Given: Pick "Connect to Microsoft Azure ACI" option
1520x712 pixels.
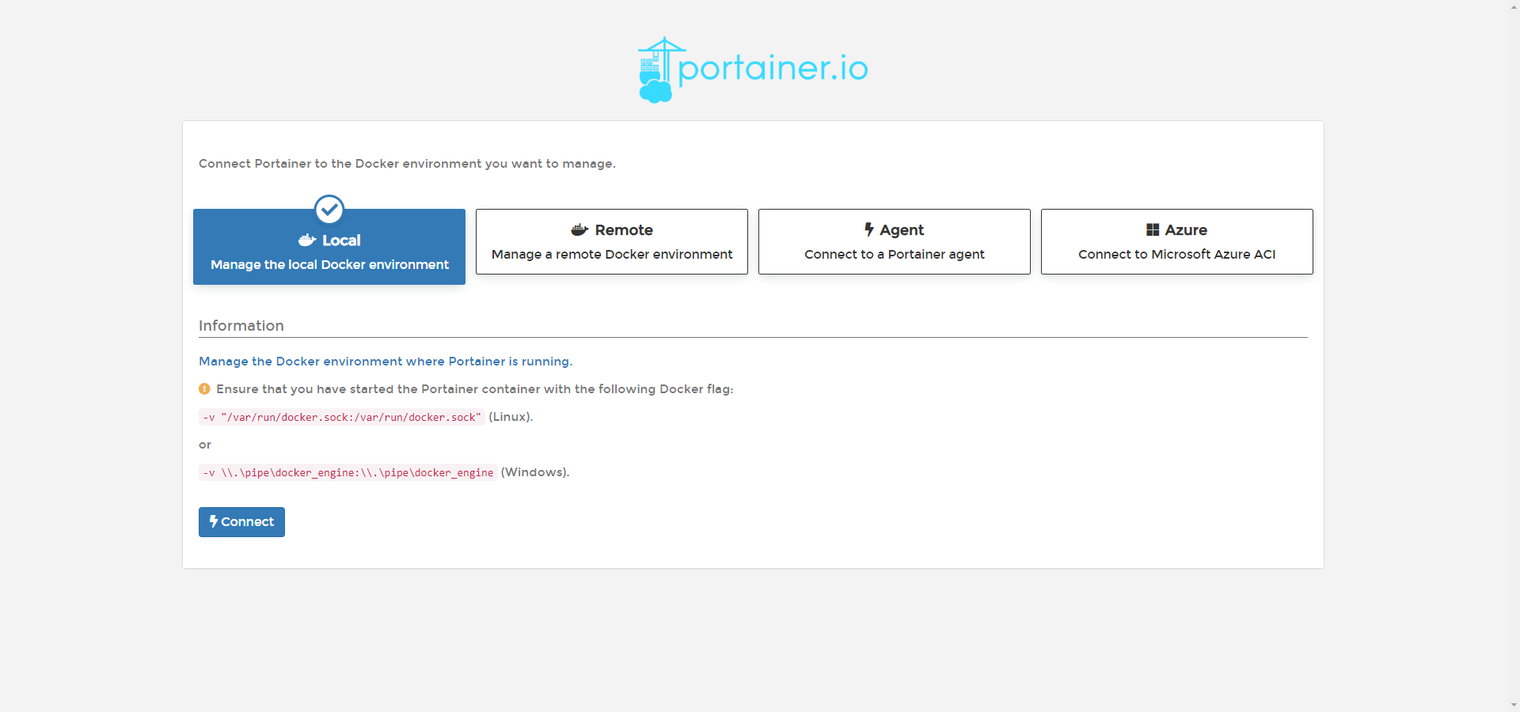Looking at the screenshot, I should 1176,254.
